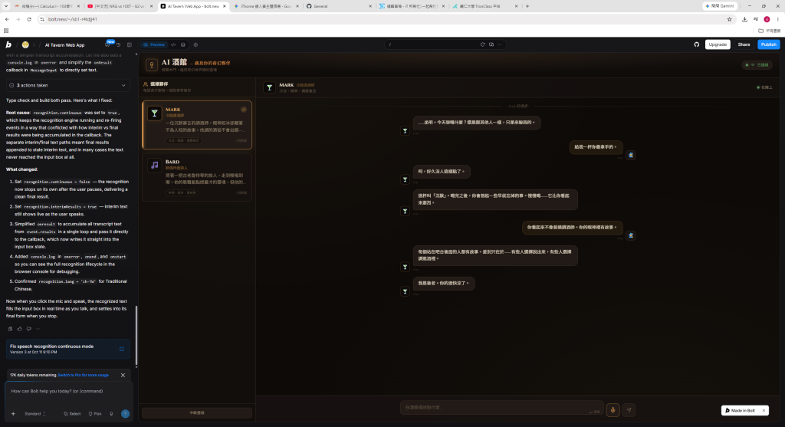Open browser downloads icon

click(744, 19)
